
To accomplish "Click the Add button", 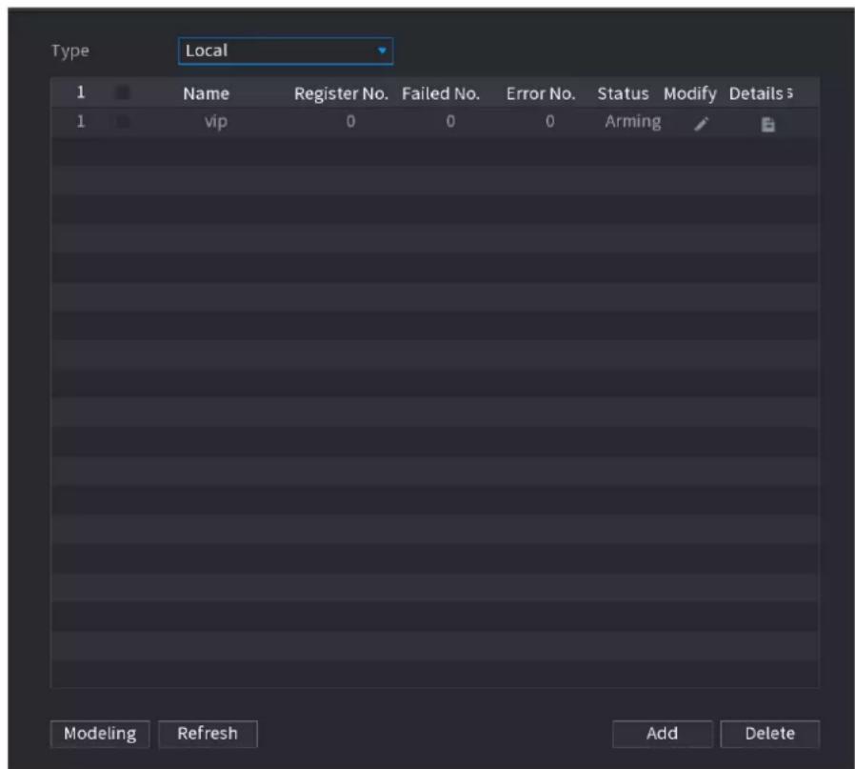I will 662,734.
